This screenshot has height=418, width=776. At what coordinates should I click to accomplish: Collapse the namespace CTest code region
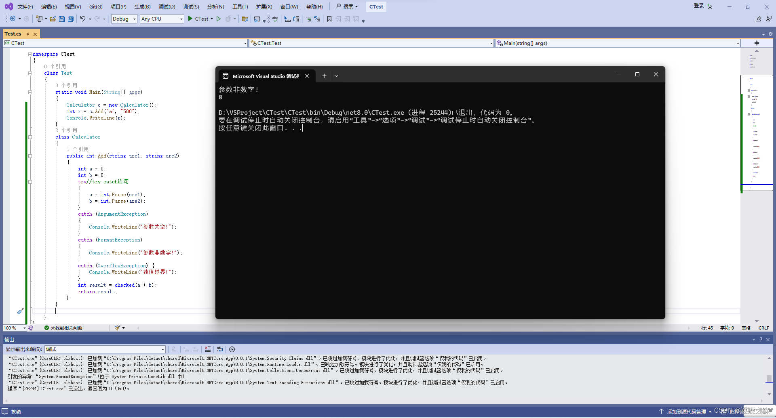pyautogui.click(x=30, y=54)
